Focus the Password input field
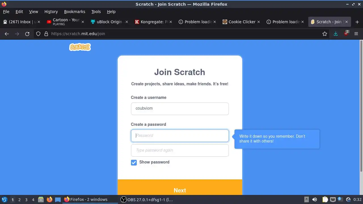Image resolution: width=363 pixels, height=204 pixels. tap(180, 136)
